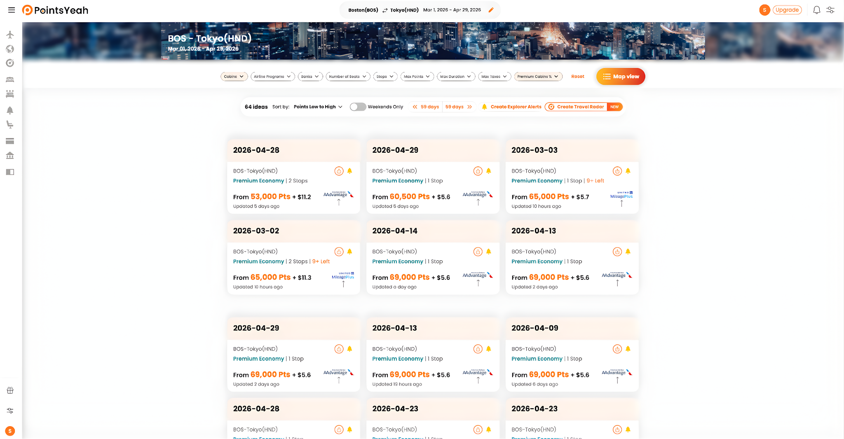The image size is (844, 439).
Task: Click the header profile avatar S
Action: click(x=764, y=10)
